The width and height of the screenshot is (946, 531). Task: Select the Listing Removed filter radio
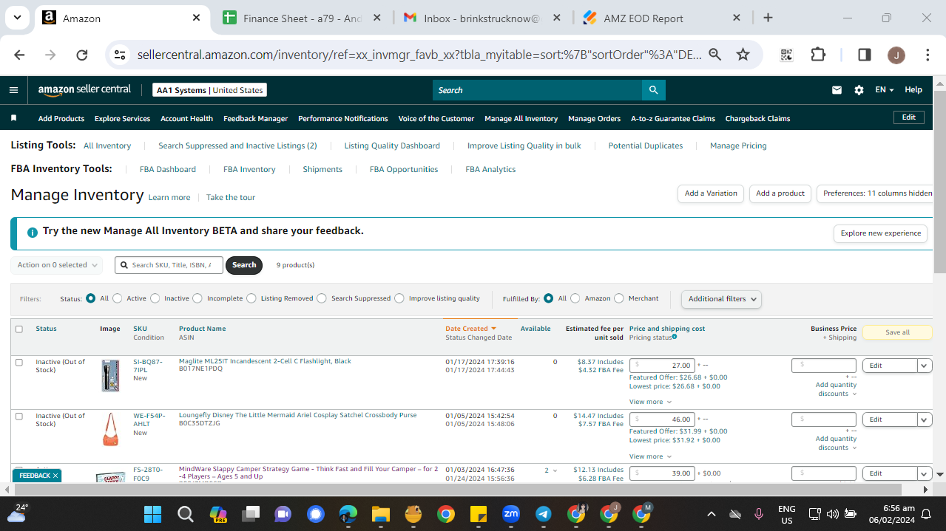(x=251, y=298)
